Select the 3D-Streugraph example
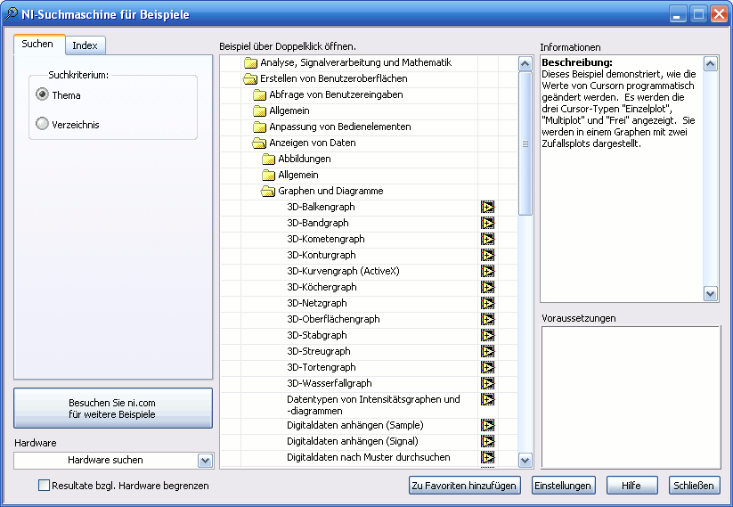This screenshot has width=733, height=507. click(x=319, y=351)
